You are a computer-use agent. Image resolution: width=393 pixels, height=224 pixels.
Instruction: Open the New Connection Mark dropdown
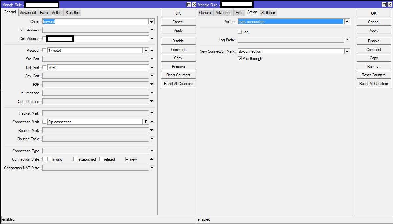pos(347,51)
